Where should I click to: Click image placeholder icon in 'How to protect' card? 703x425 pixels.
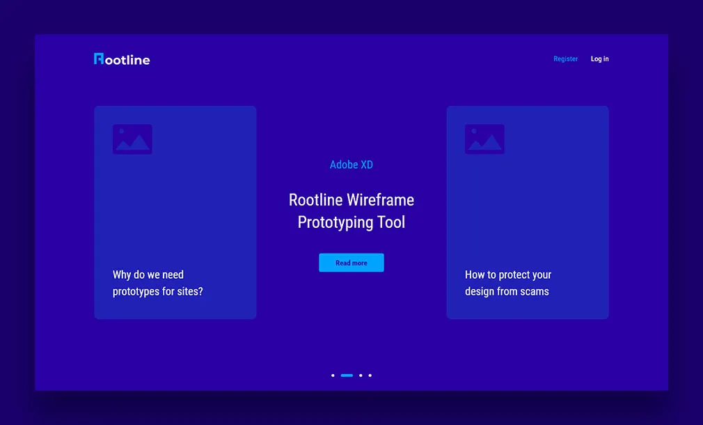[x=484, y=139]
